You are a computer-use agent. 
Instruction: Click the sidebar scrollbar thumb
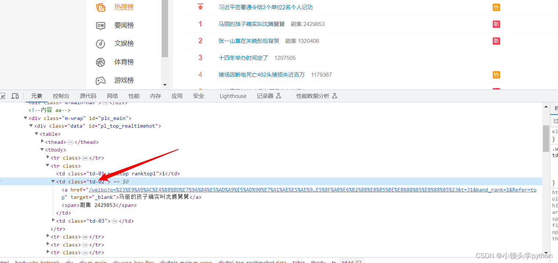point(165,29)
